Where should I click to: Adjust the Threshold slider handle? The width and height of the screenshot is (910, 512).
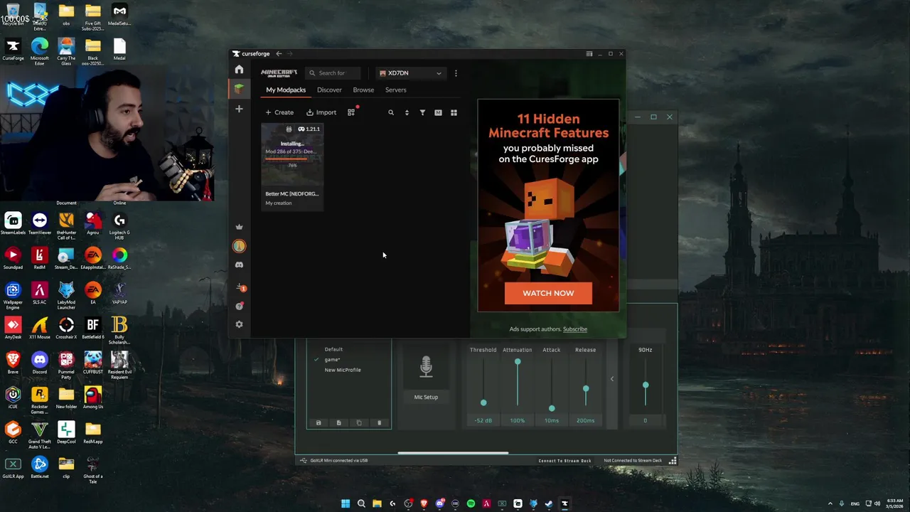pyautogui.click(x=483, y=403)
